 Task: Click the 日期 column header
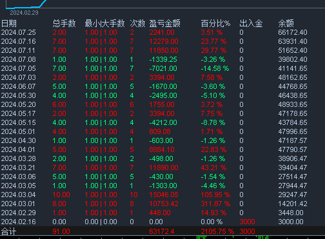[x=9, y=23]
